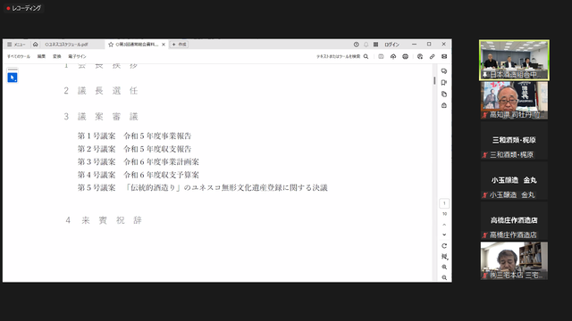Click the 第1号議案 令和5年度事業報告 line

pos(134,136)
